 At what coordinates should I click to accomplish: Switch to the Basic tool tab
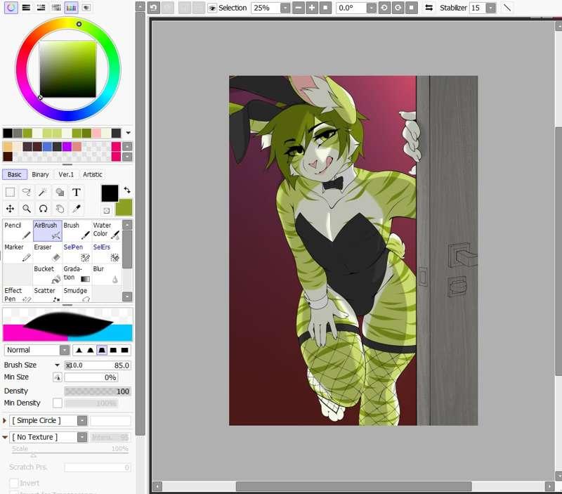tap(14, 174)
